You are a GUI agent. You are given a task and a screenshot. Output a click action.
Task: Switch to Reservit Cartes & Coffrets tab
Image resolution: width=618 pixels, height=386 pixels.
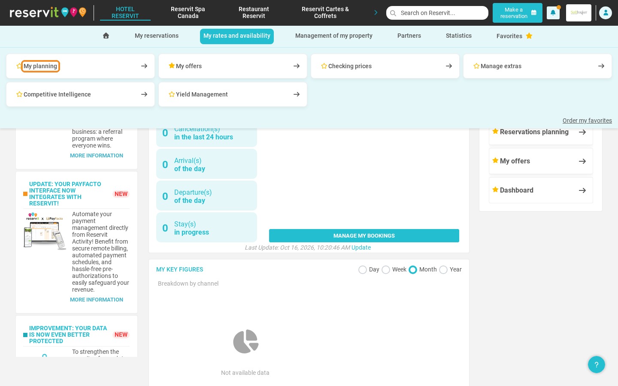pyautogui.click(x=325, y=12)
